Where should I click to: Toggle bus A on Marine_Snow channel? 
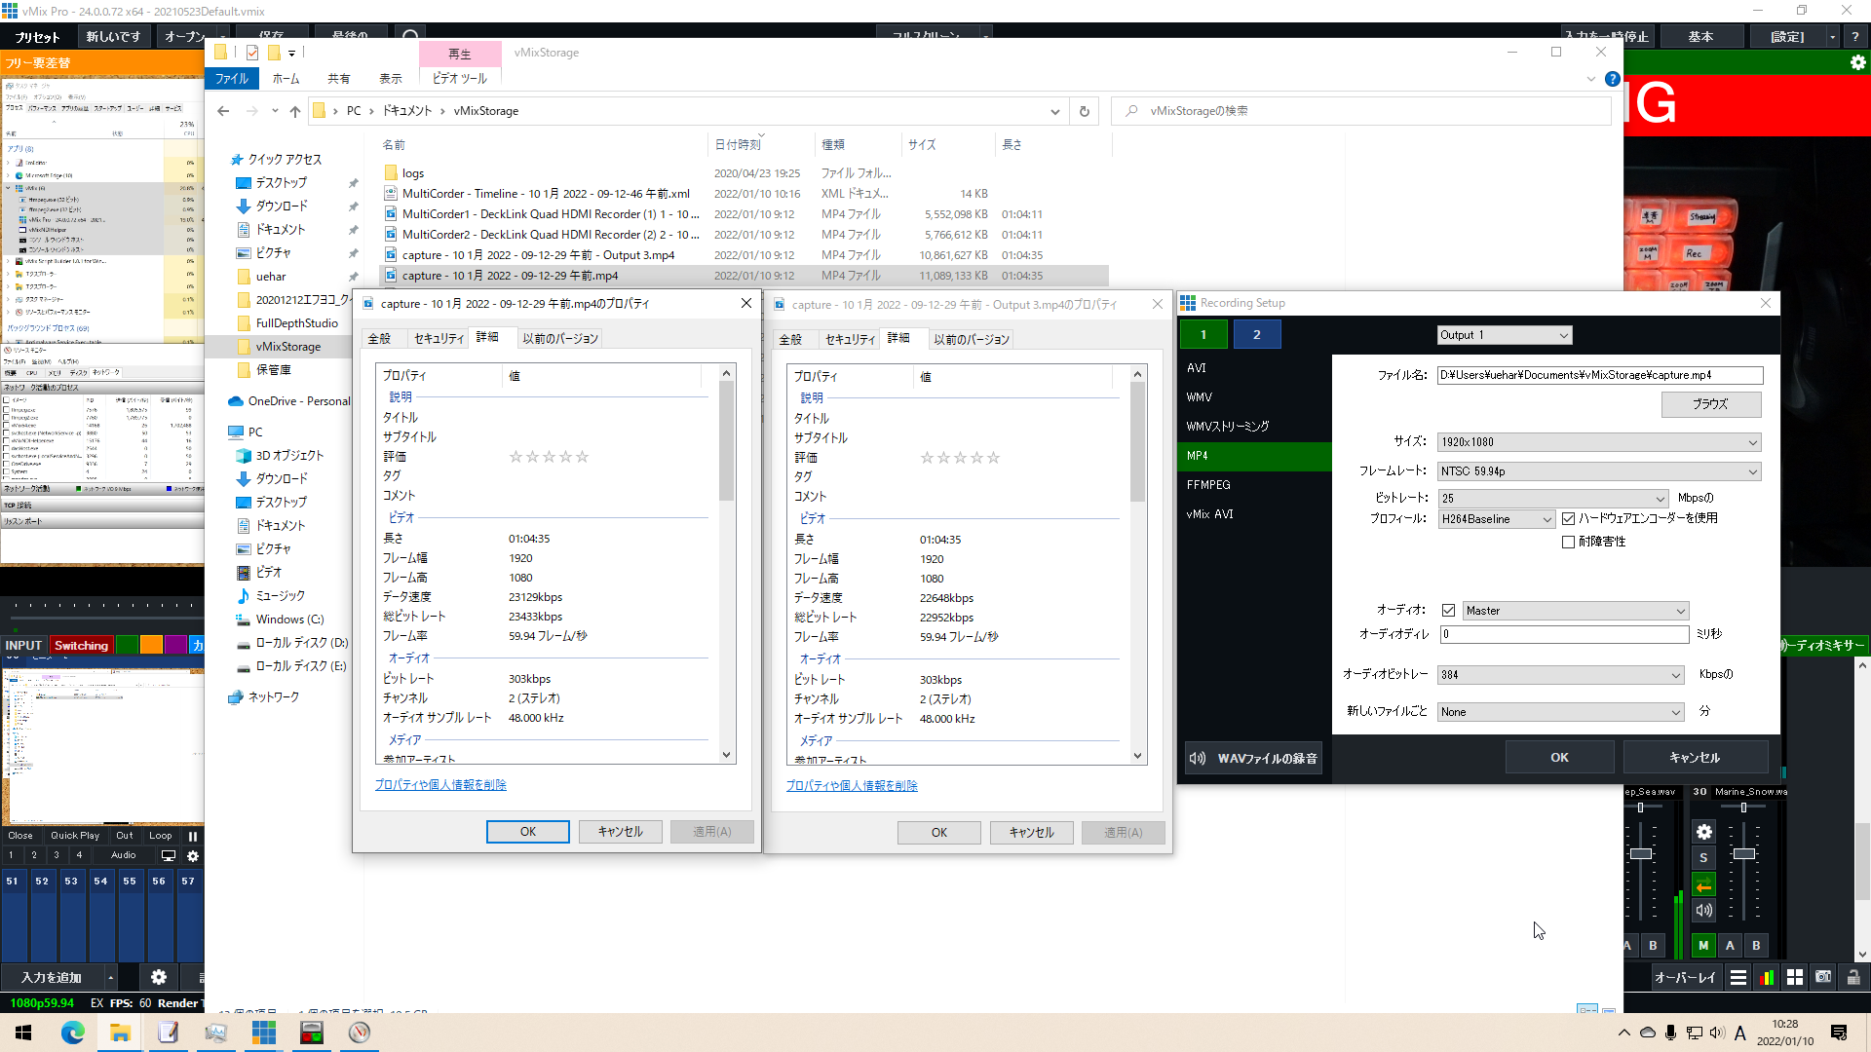(x=1730, y=945)
